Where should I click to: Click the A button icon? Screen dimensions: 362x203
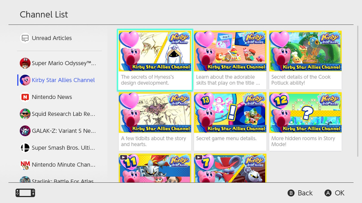[328, 193]
